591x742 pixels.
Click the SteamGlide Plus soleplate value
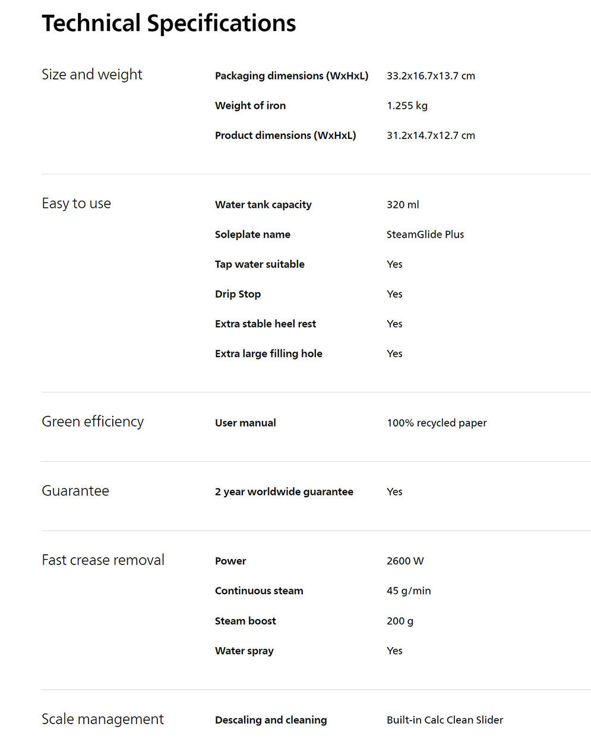coord(425,235)
